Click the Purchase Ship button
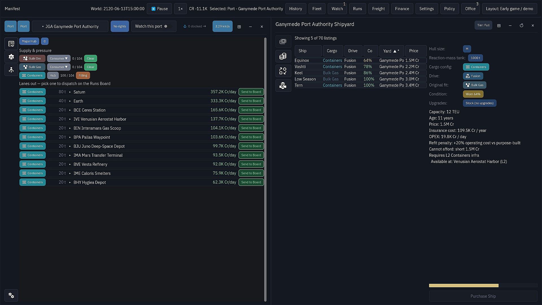Image resolution: width=542 pixels, height=305 pixels. (x=483, y=296)
